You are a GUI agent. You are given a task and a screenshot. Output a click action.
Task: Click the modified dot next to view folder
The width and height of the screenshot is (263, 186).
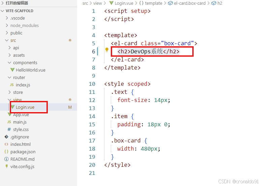click(70, 100)
